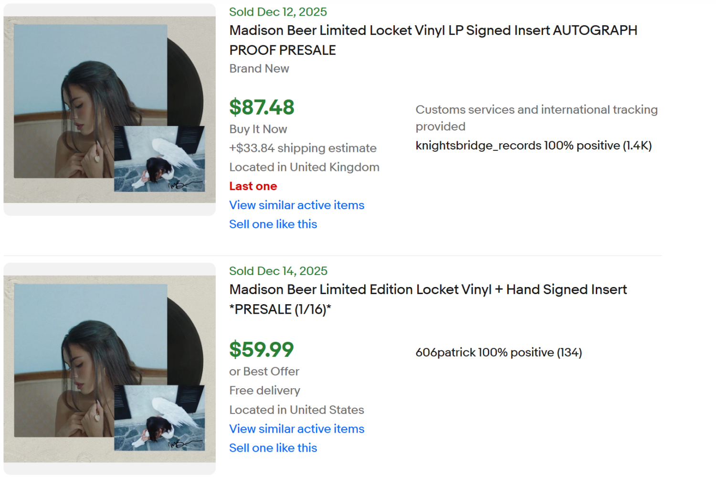Click the $59.99 or Best Offer price
Screen dimensions: 716x478
pyautogui.click(x=262, y=350)
